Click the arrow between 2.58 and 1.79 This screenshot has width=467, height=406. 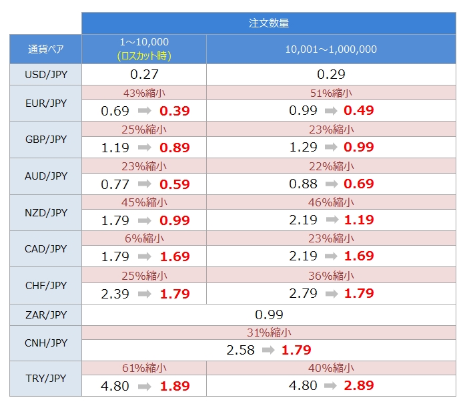pos(268,350)
